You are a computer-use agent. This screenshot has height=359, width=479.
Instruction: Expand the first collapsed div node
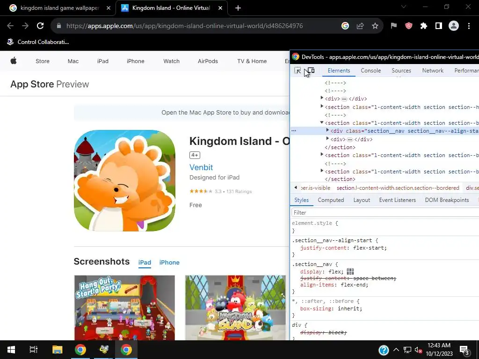tap(322, 98)
